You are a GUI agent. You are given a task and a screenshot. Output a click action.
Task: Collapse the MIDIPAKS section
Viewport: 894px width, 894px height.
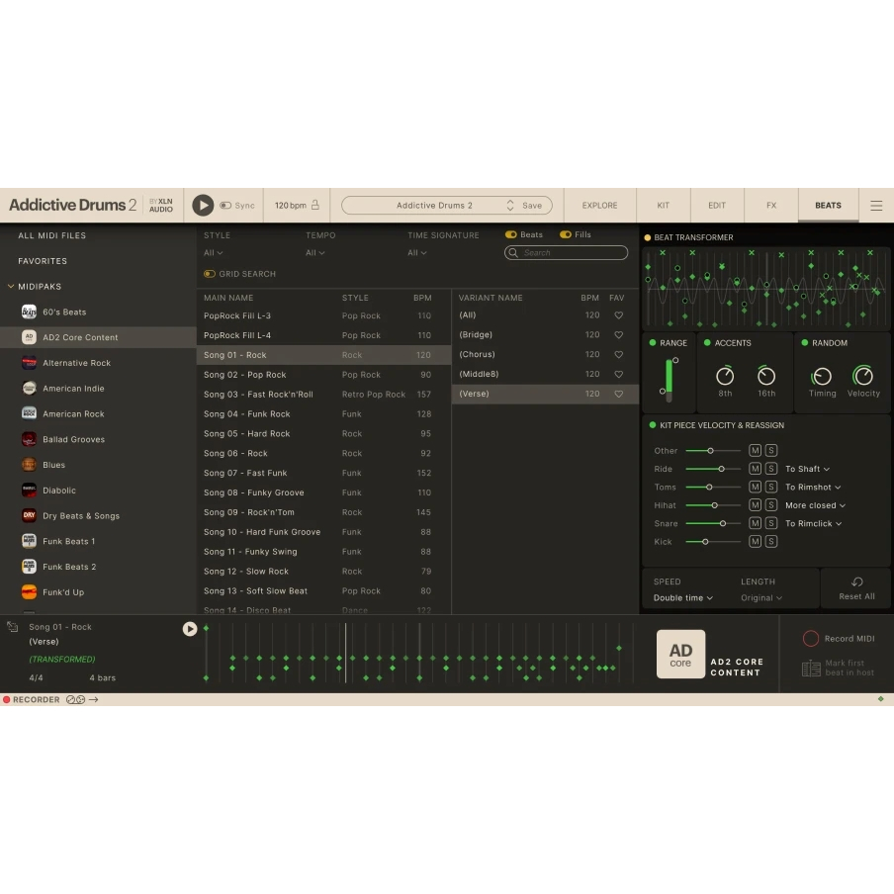tap(11, 287)
